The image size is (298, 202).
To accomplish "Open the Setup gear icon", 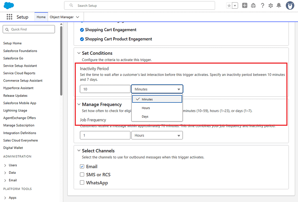I will click(x=271, y=6).
